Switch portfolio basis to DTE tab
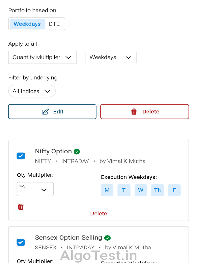The height and width of the screenshot is (263, 197). [x=54, y=24]
